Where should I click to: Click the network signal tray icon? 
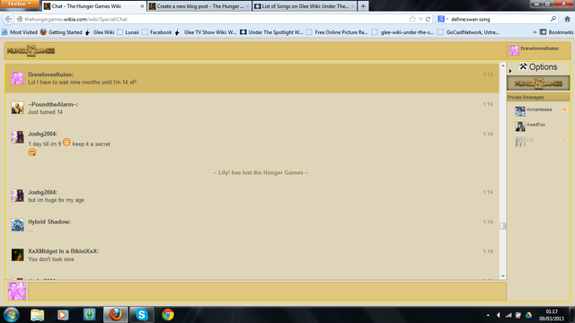[x=509, y=315]
